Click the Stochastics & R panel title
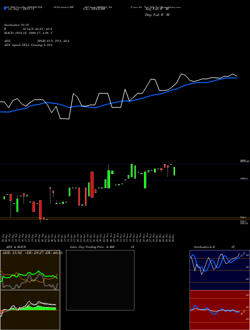250x330 pixels. click(204, 247)
